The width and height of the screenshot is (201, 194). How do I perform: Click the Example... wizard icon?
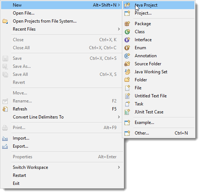(x=127, y=123)
